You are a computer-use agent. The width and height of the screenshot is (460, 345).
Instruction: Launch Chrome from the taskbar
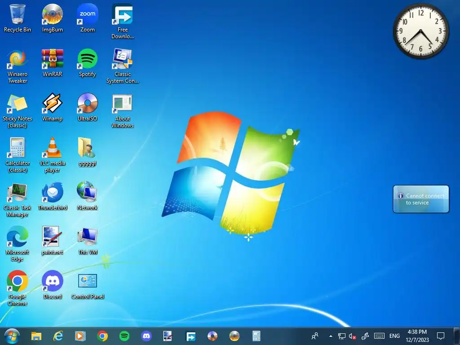click(102, 336)
